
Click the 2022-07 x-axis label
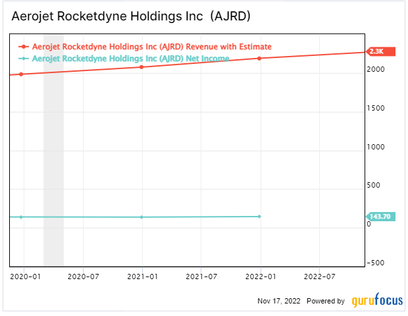pyautogui.click(x=320, y=276)
